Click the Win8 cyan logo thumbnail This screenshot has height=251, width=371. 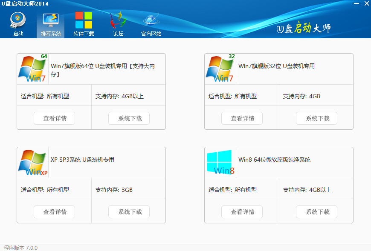point(220,162)
